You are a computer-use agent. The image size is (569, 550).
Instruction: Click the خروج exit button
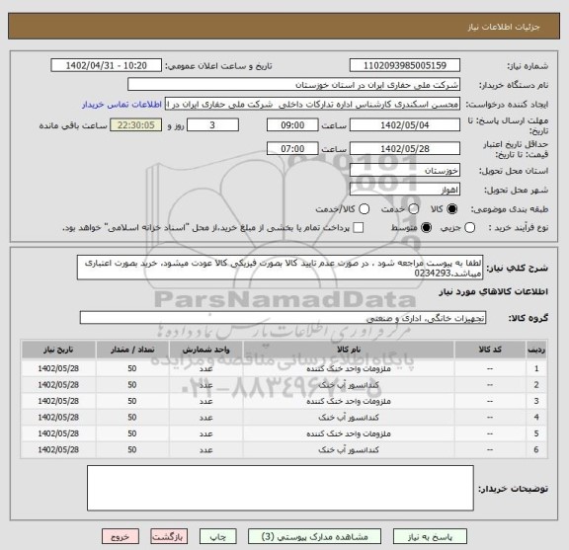point(121,536)
